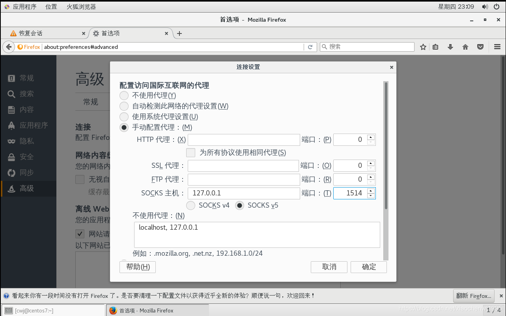The image size is (506, 316).
Task: Increase SOCKS port with up arrow
Action: coord(371,191)
